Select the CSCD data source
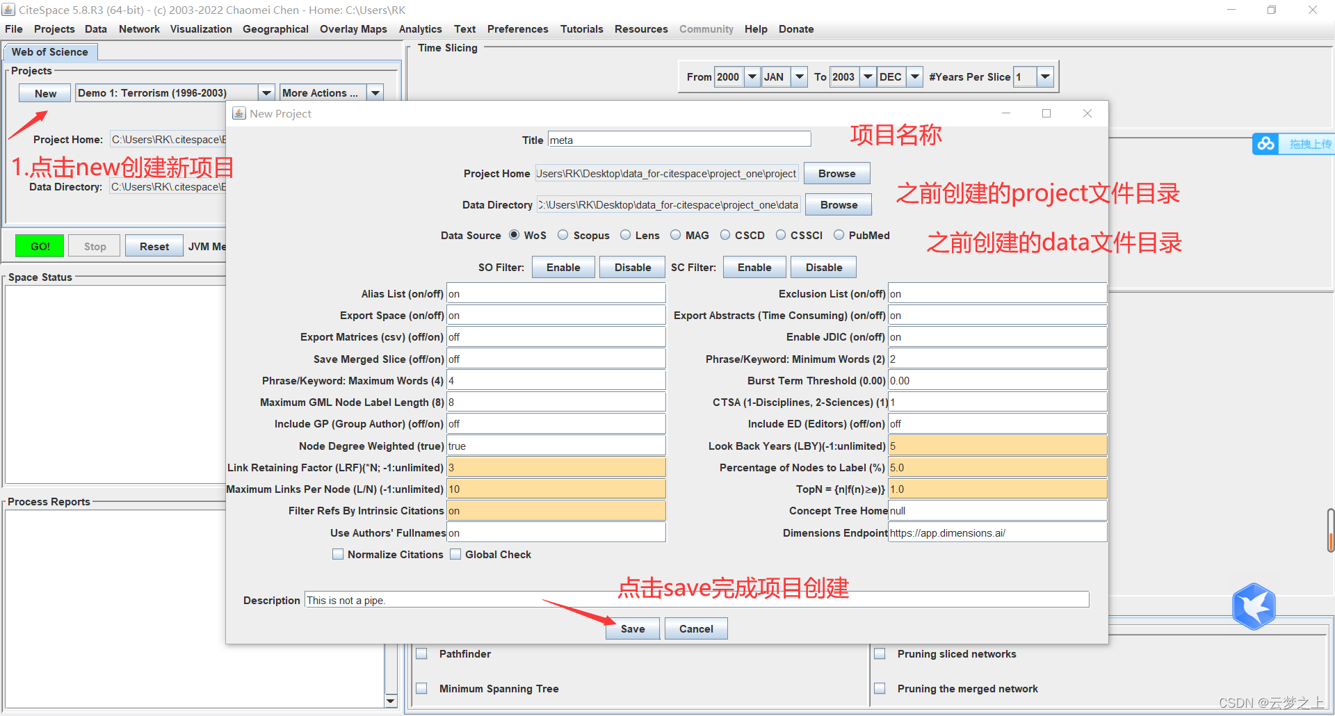This screenshot has width=1335, height=716. coord(725,235)
